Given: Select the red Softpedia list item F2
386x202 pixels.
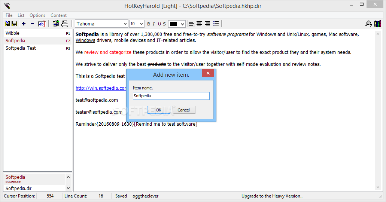Looking at the screenshot, I should tap(37, 41).
